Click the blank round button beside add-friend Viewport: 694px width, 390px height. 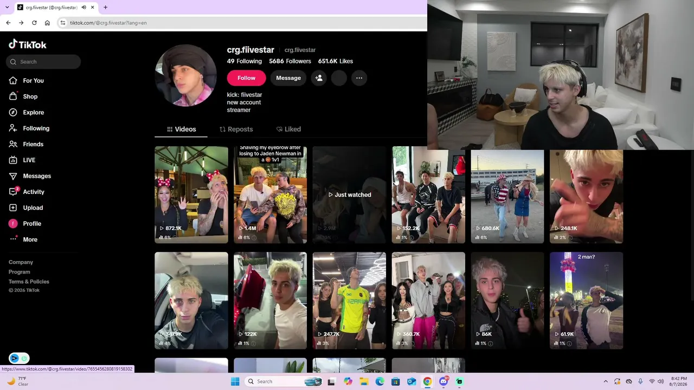pos(339,78)
